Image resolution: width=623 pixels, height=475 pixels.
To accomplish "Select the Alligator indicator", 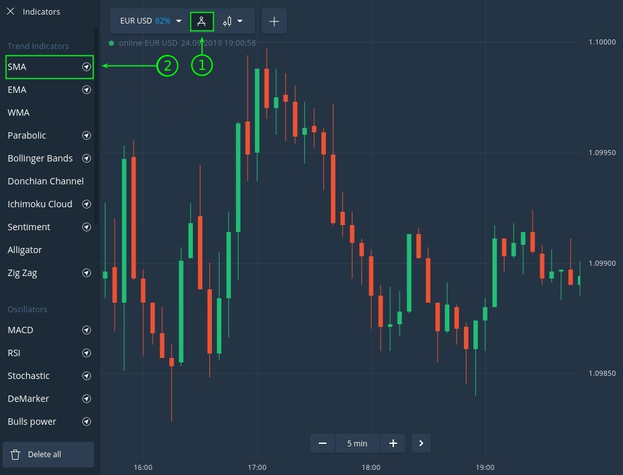I will pyautogui.click(x=25, y=250).
